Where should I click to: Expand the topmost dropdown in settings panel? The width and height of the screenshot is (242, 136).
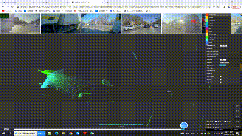point(223,46)
